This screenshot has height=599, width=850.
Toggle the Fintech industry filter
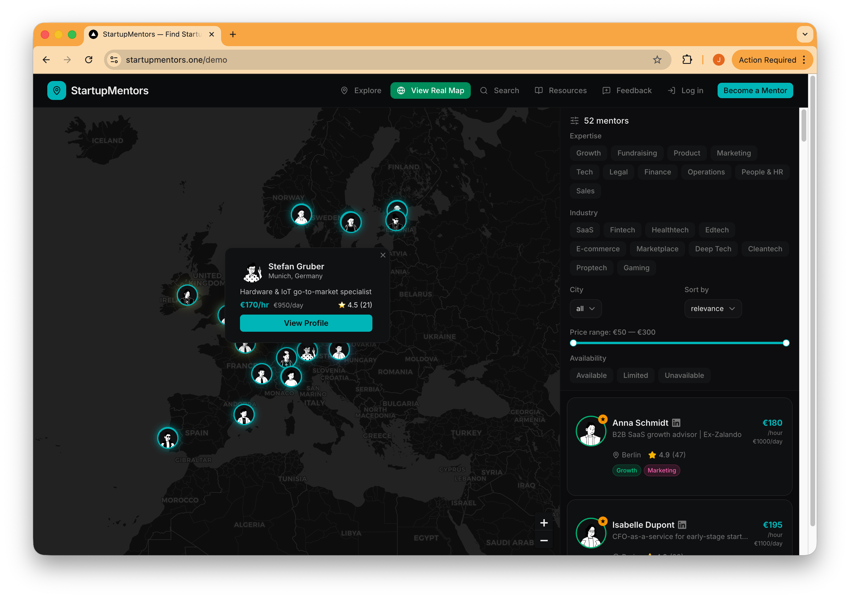622,230
